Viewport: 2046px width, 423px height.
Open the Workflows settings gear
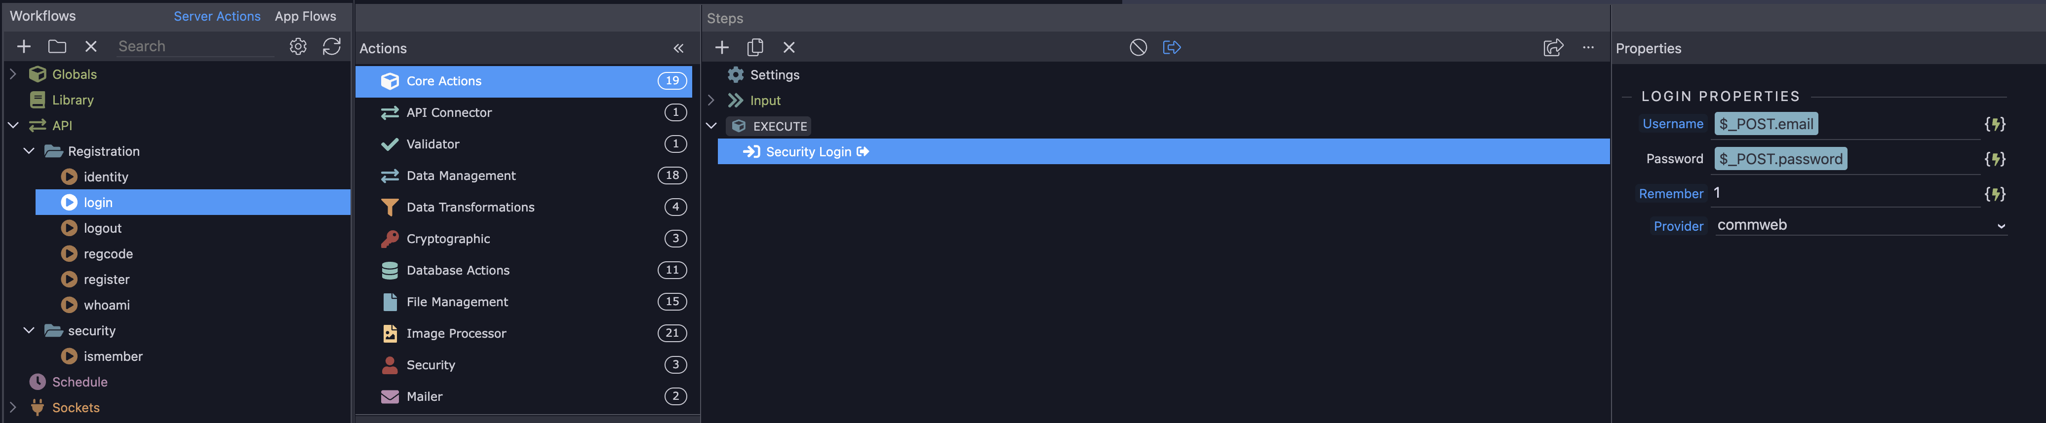298,47
